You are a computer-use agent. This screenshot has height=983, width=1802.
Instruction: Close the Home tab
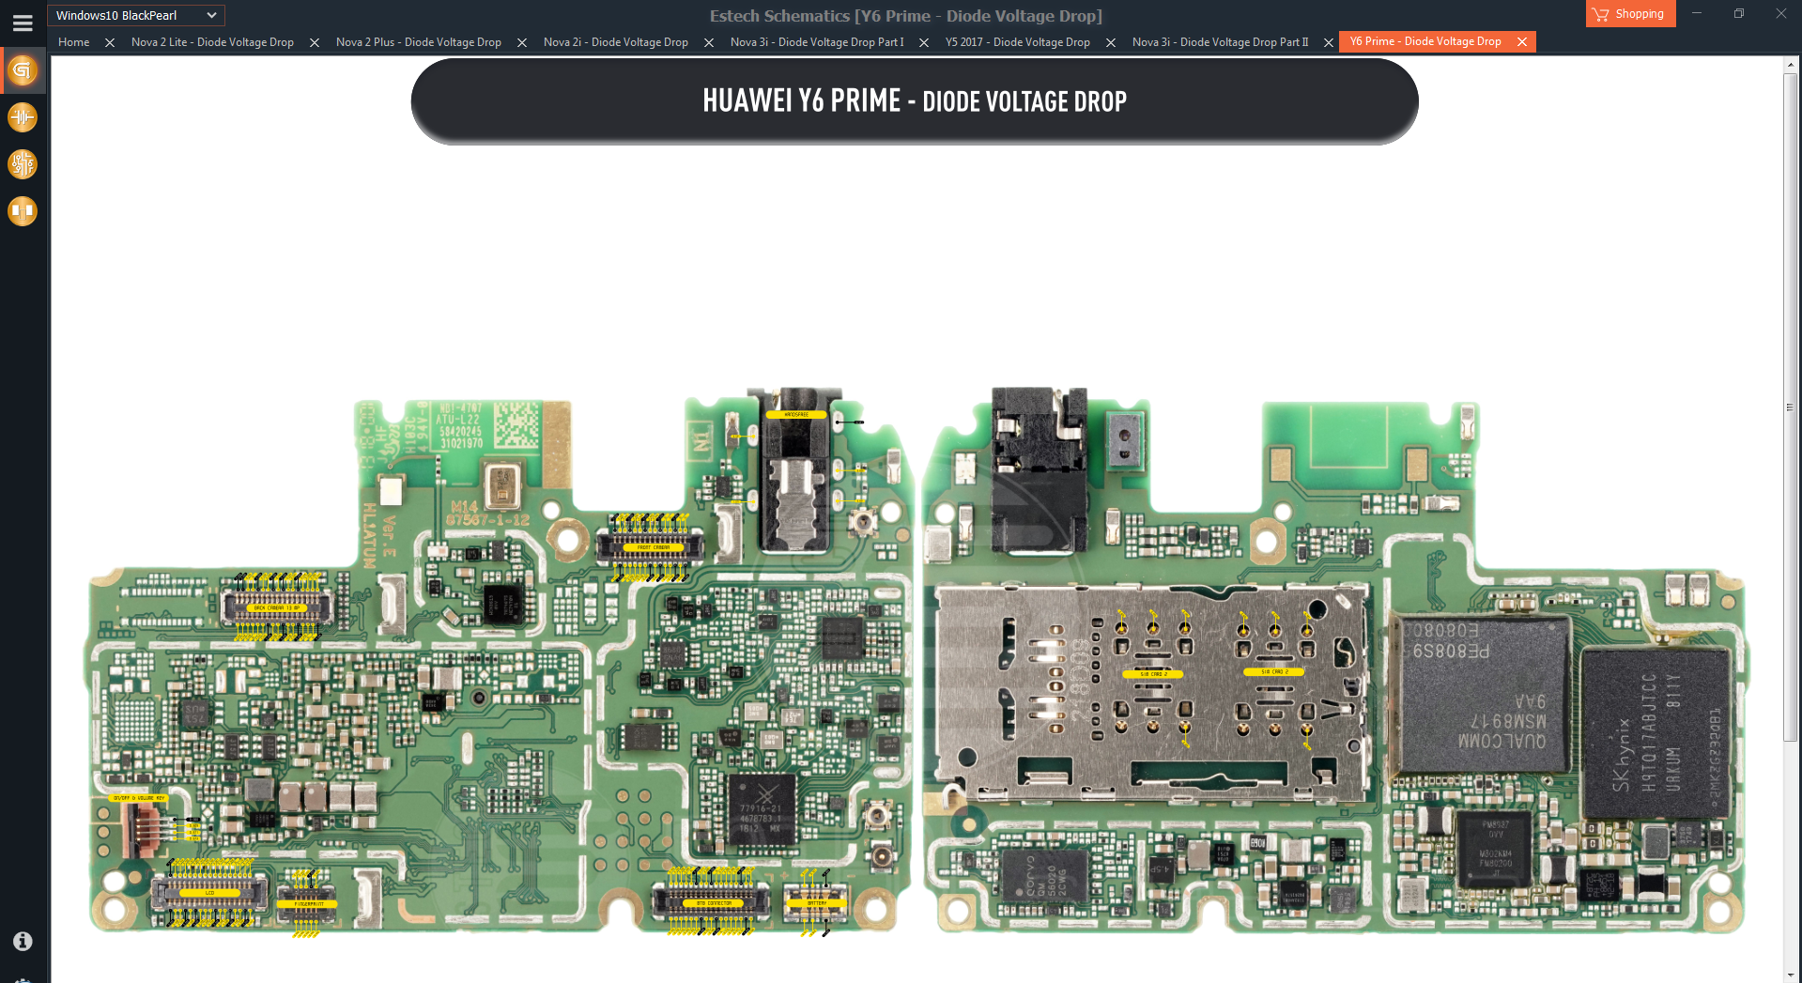[110, 42]
